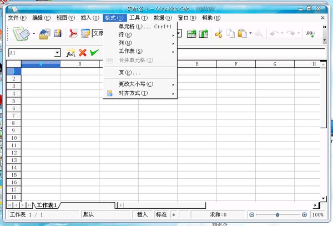Open the Function Wizard icon
333x226 pixels.
70,53
